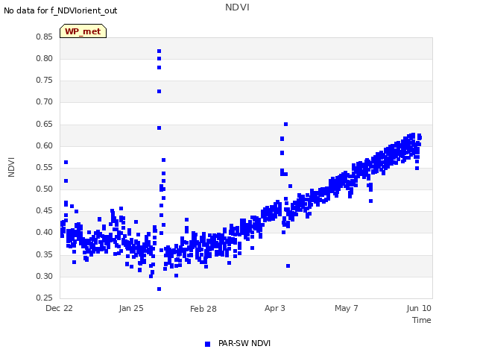The image size is (477, 358).
Task: Click the 'No data for f_NDVIorient_out' message
Action: [x=60, y=10]
